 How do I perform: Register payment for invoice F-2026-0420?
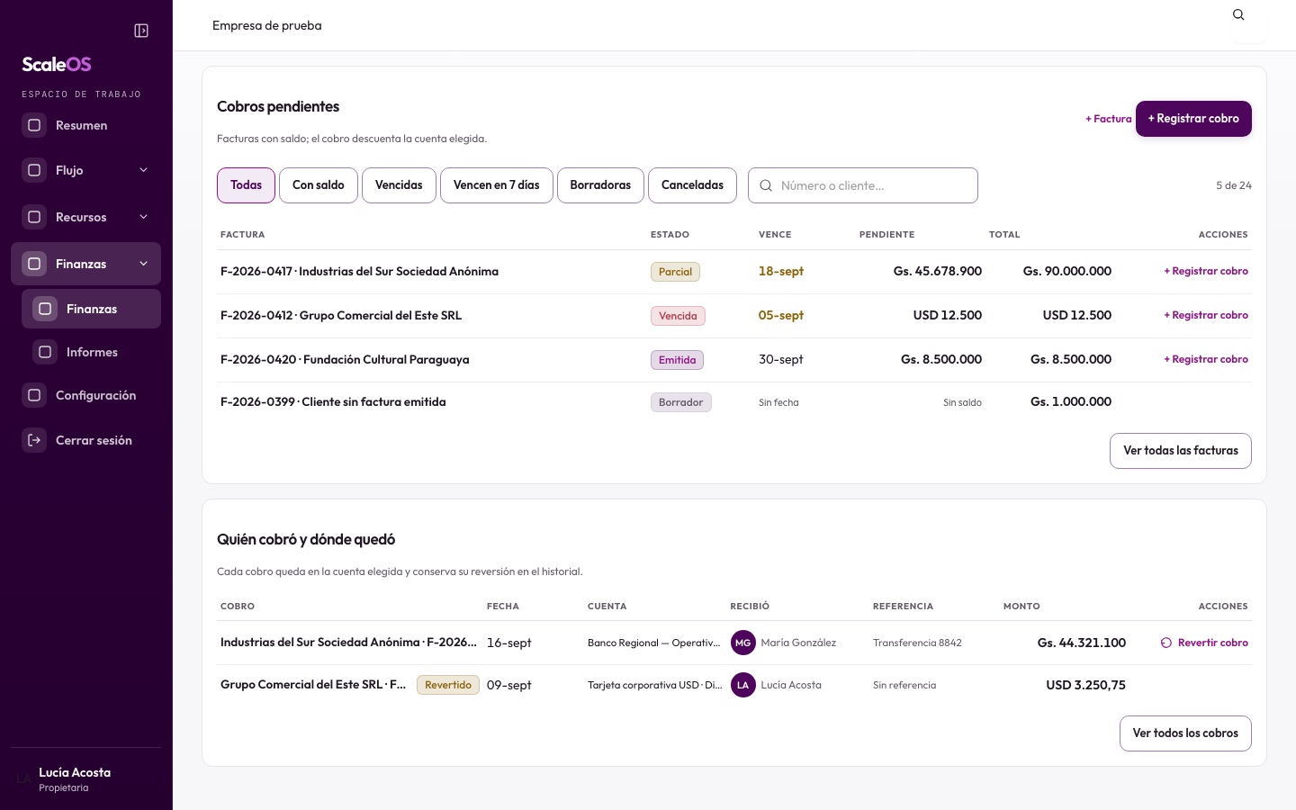(1206, 359)
